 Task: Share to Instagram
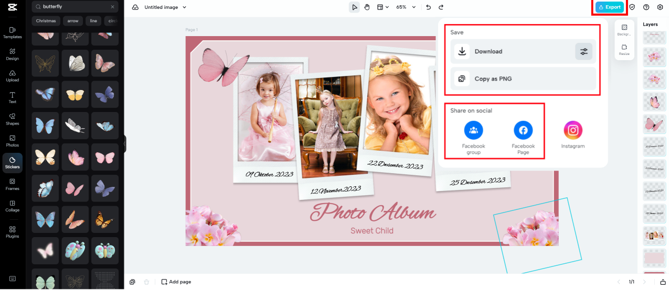pyautogui.click(x=573, y=135)
